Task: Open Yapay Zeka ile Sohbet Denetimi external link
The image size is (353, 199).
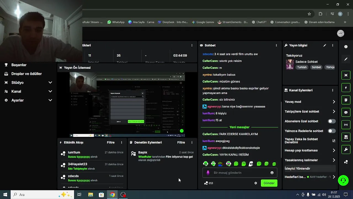Action: (x=334, y=141)
